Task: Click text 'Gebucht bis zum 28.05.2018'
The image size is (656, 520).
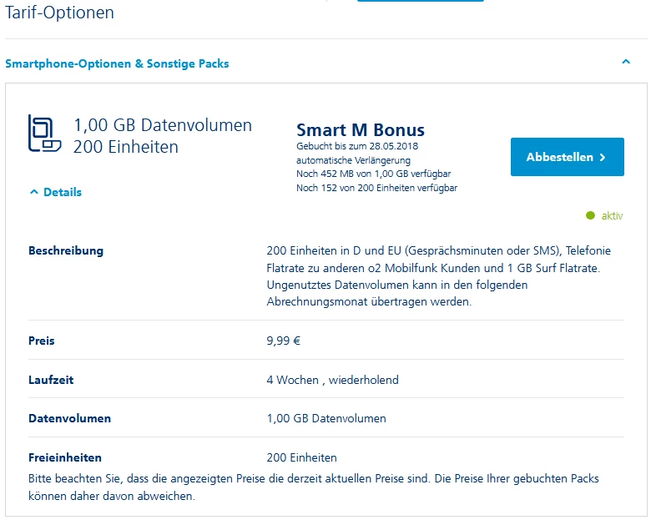Action: [x=357, y=146]
